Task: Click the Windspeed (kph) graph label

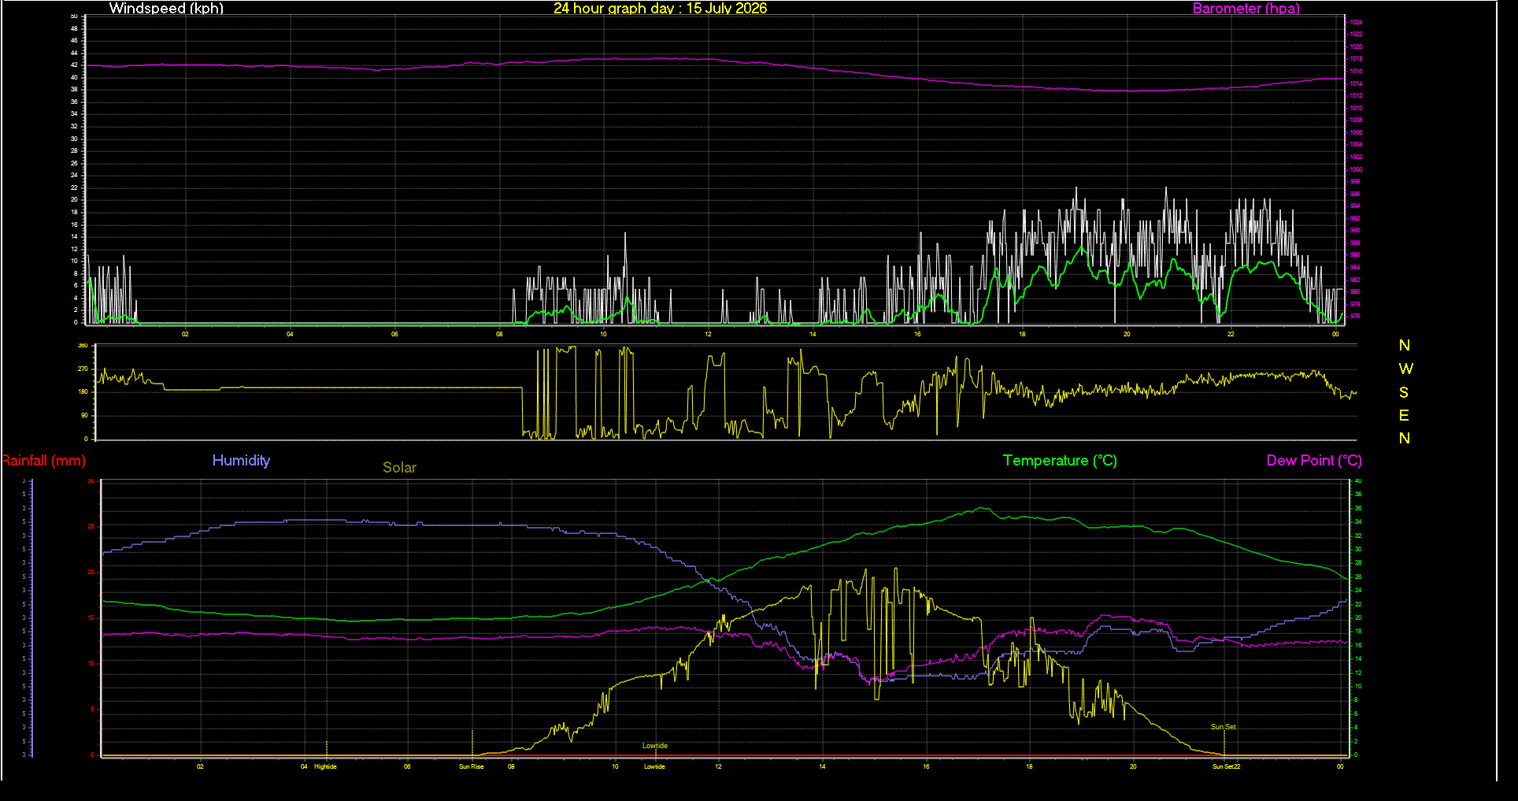Action: tap(166, 9)
